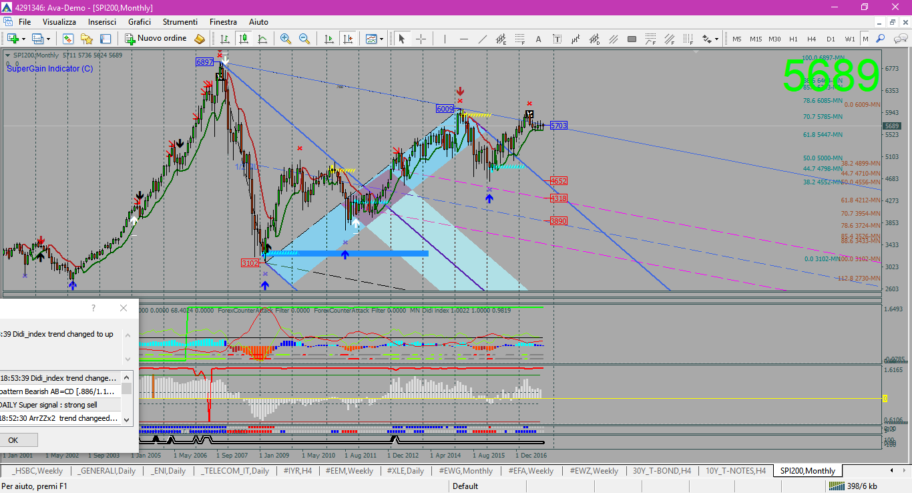Show the Market Watch panel
Viewport: 912px width, 493px height.
68,39
